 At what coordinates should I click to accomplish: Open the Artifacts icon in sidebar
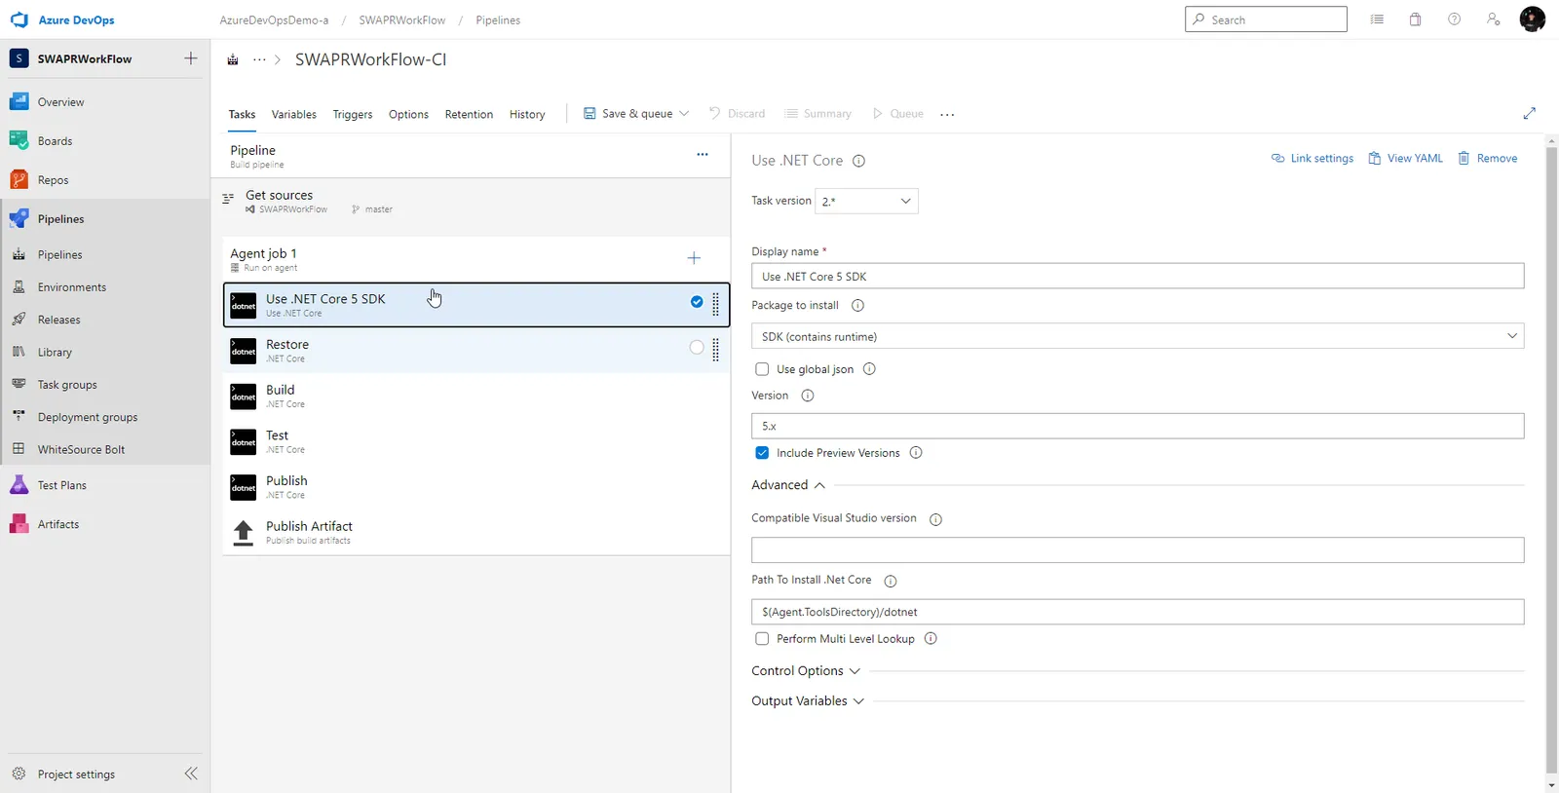coord(19,524)
